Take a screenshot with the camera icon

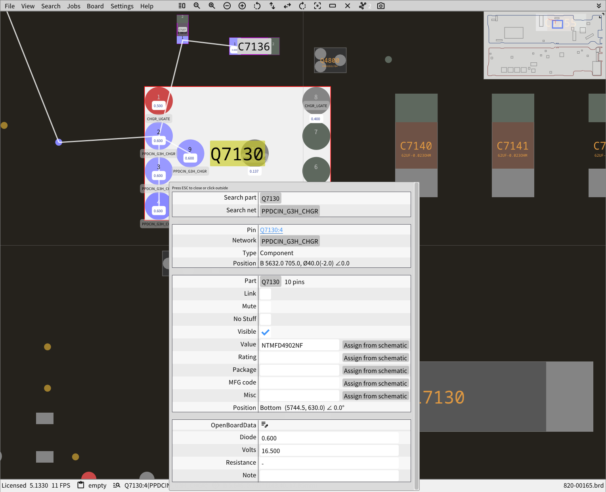(x=381, y=6)
